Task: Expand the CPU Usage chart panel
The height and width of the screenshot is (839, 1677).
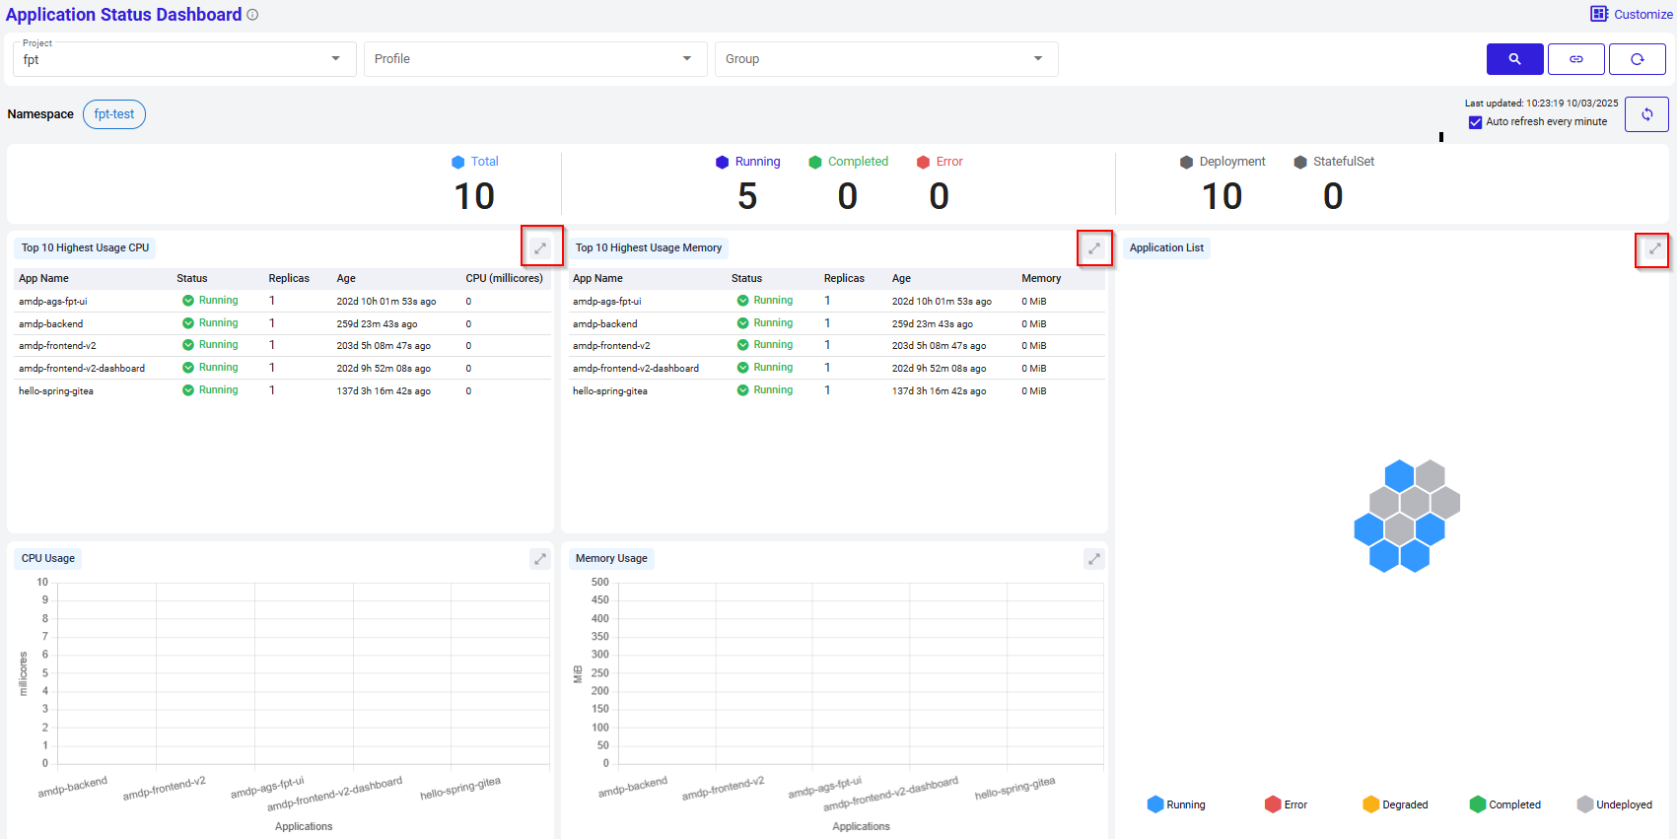Action: pyautogui.click(x=540, y=559)
